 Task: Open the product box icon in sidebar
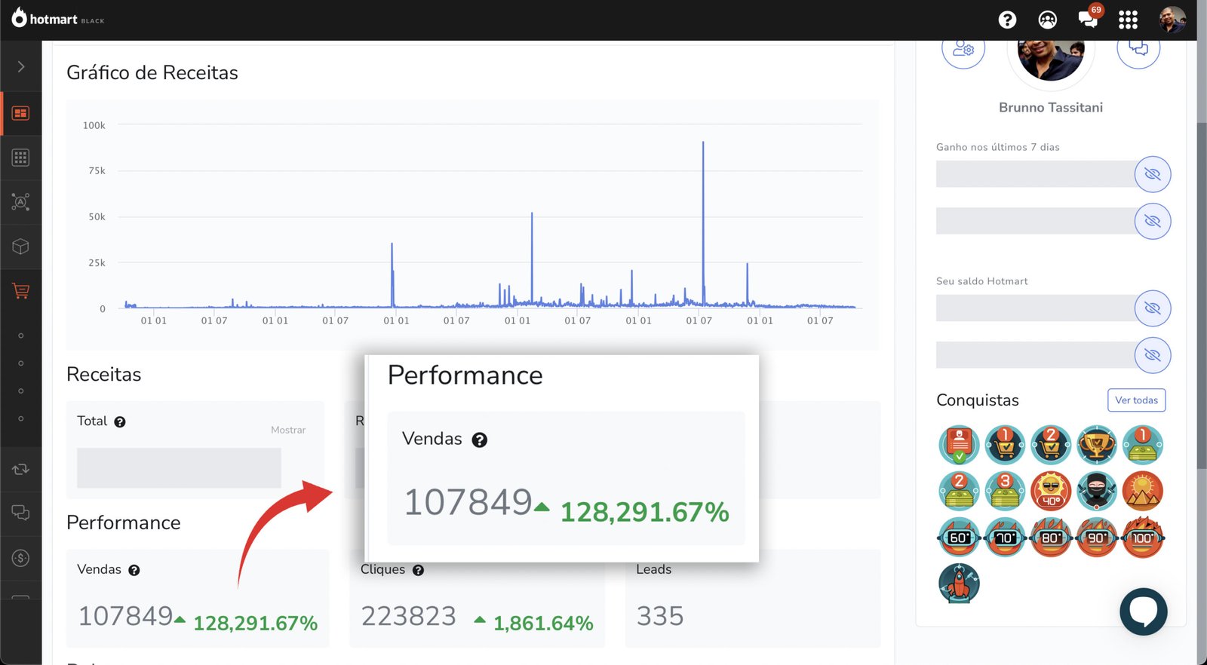point(21,247)
